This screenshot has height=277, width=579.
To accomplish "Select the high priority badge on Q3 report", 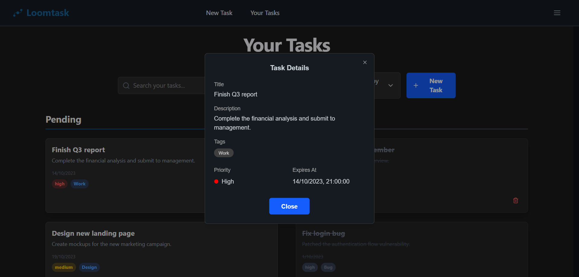I will [60, 184].
